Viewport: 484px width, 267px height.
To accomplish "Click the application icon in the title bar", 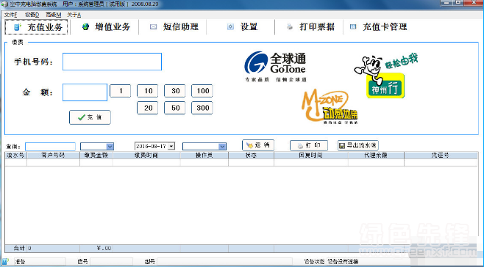I will point(4,4).
